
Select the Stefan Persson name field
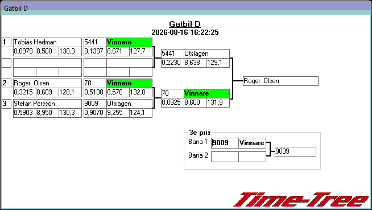coord(47,104)
